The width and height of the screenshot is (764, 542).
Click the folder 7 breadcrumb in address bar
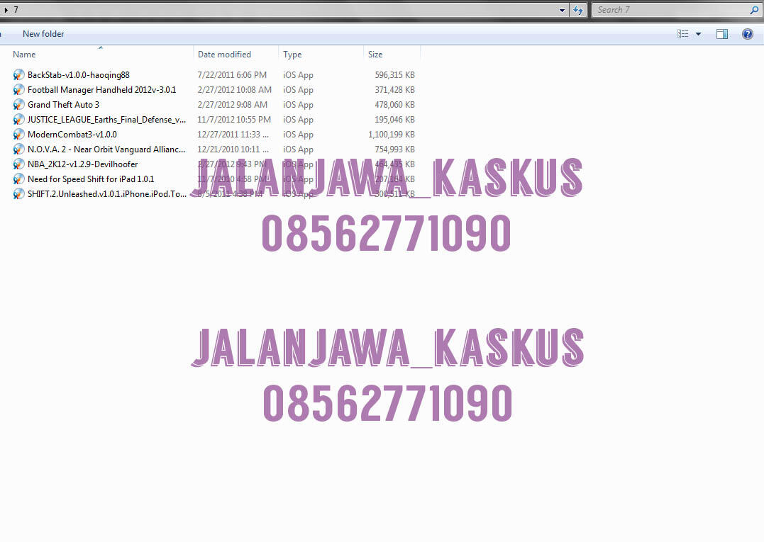16,10
